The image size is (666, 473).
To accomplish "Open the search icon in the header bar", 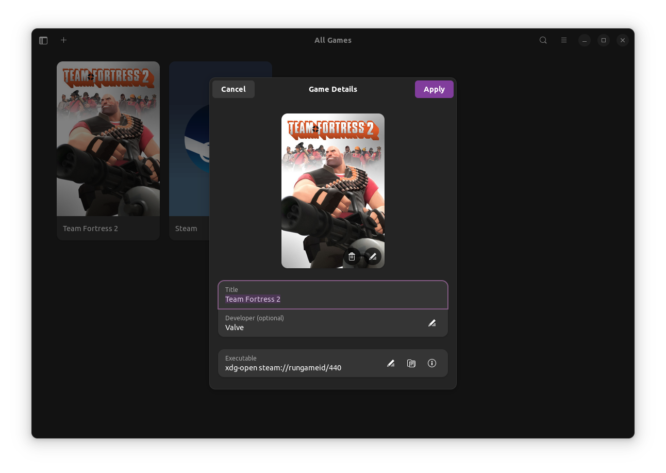I will pos(543,40).
